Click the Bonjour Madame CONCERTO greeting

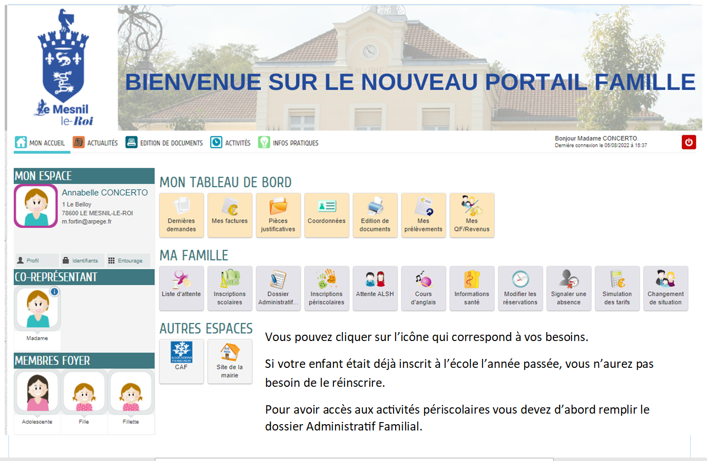(596, 138)
